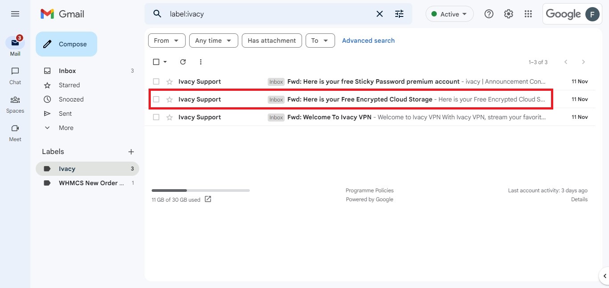Open the select dropdown arrow beside select-all
Image resolution: width=609 pixels, height=288 pixels.
pyautogui.click(x=166, y=62)
